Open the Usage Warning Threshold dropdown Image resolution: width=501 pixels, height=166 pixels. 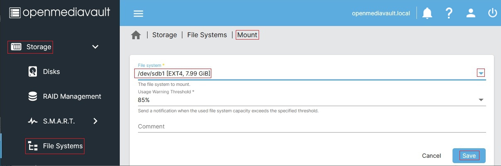[481, 100]
